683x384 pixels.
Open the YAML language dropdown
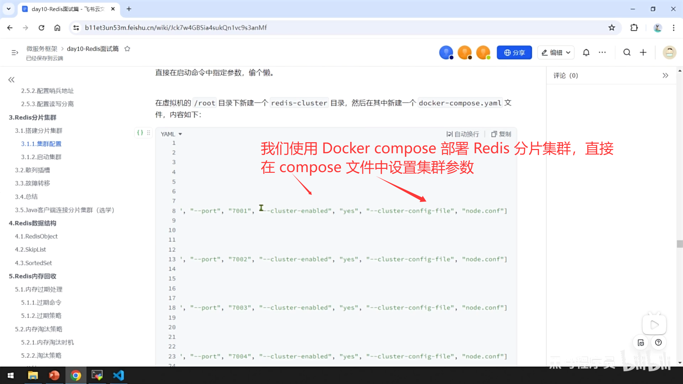[x=171, y=134]
